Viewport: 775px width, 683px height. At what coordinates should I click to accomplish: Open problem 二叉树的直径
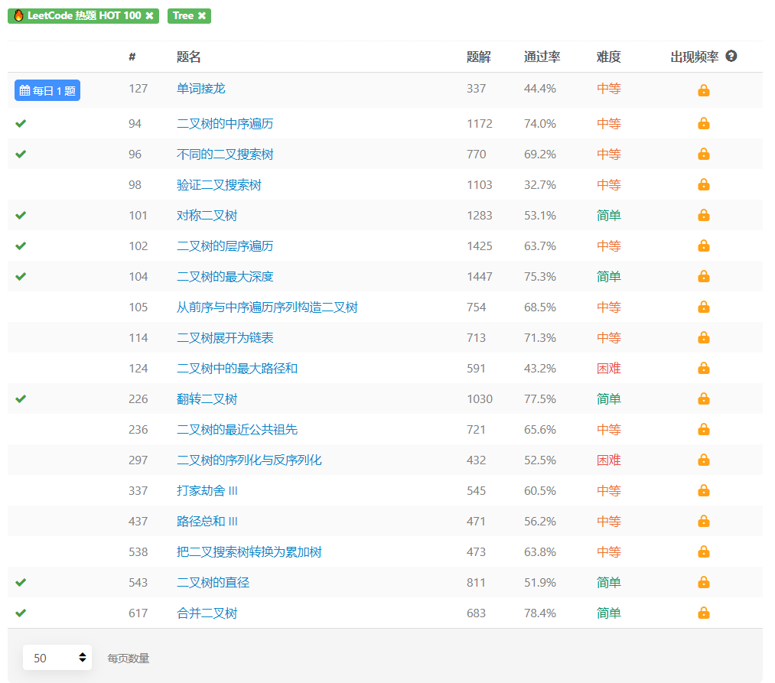(x=213, y=583)
